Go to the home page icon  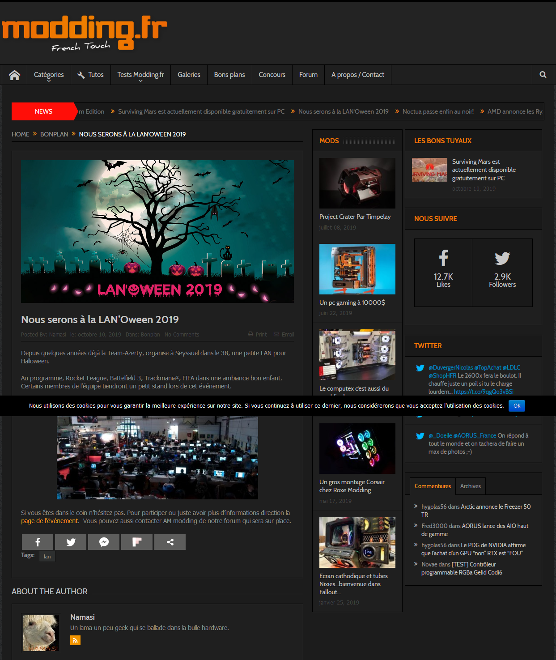pos(14,75)
